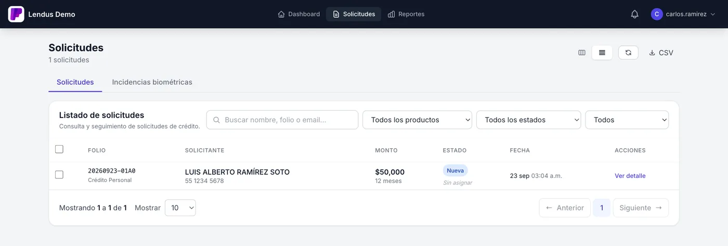
Task: Open the Todos filter dropdown
Action: pos(627,120)
